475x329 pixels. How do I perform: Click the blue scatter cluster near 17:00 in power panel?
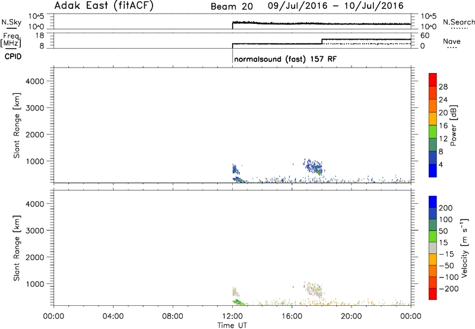(313, 166)
